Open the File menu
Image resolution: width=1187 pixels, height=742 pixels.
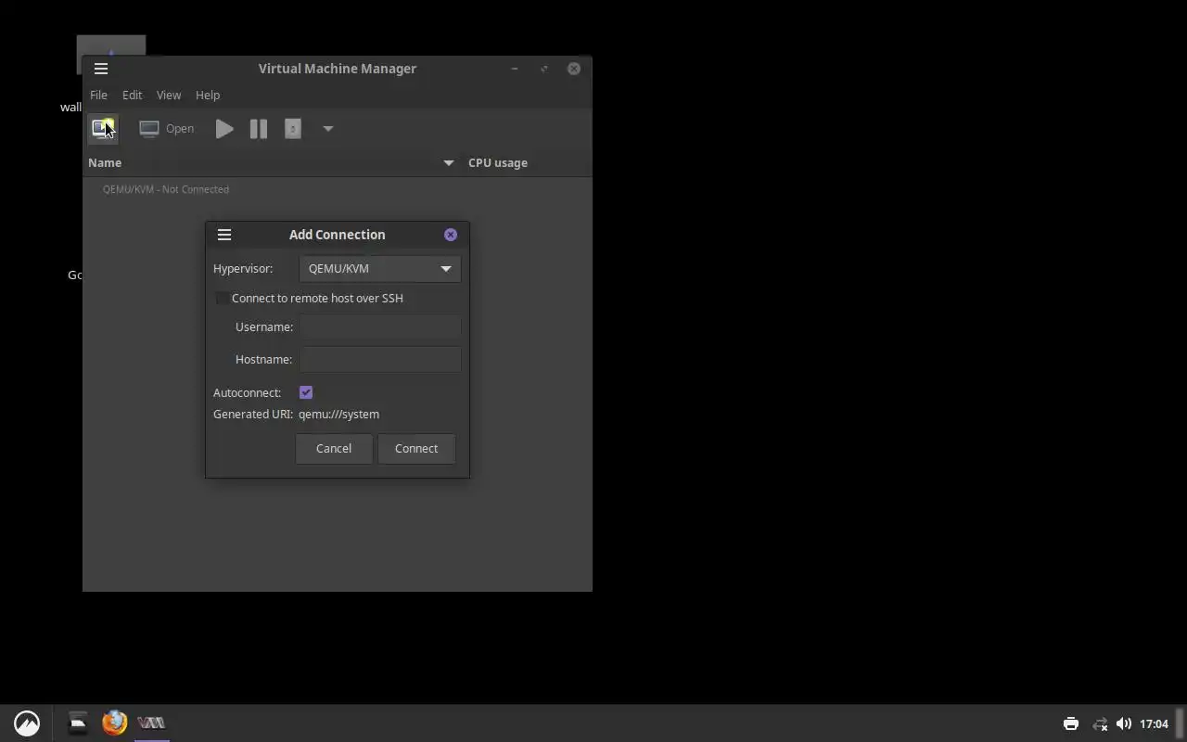pos(98,95)
